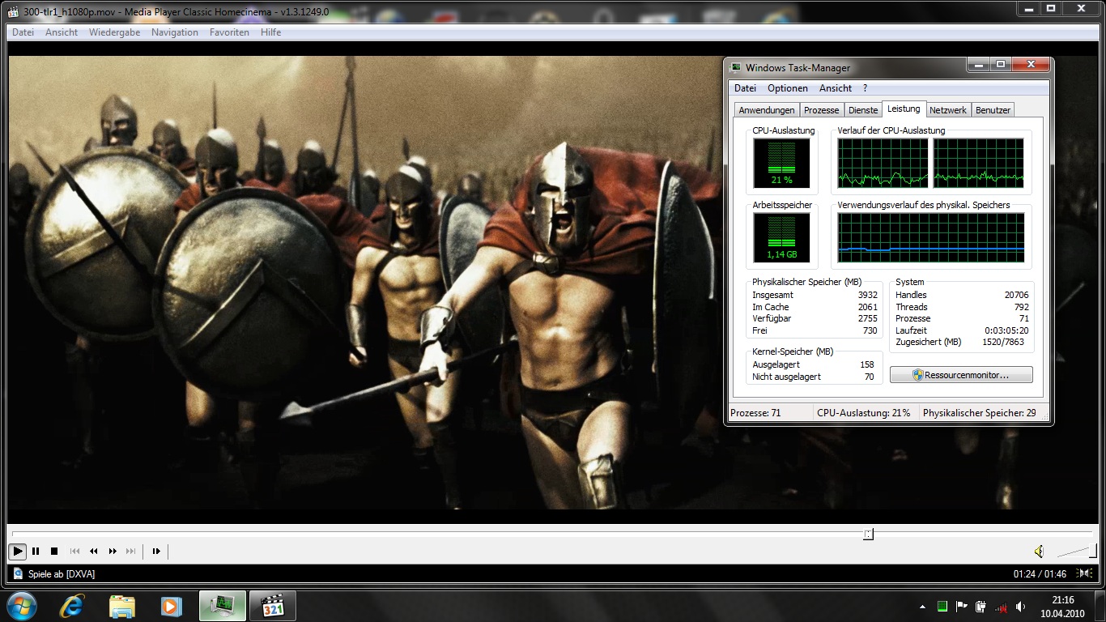Click the Task-Manager title bar icon

(x=735, y=68)
